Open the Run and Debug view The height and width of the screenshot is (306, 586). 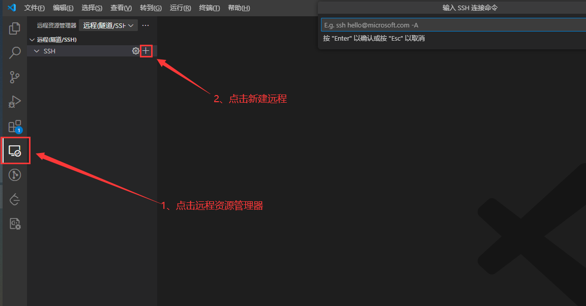point(15,102)
